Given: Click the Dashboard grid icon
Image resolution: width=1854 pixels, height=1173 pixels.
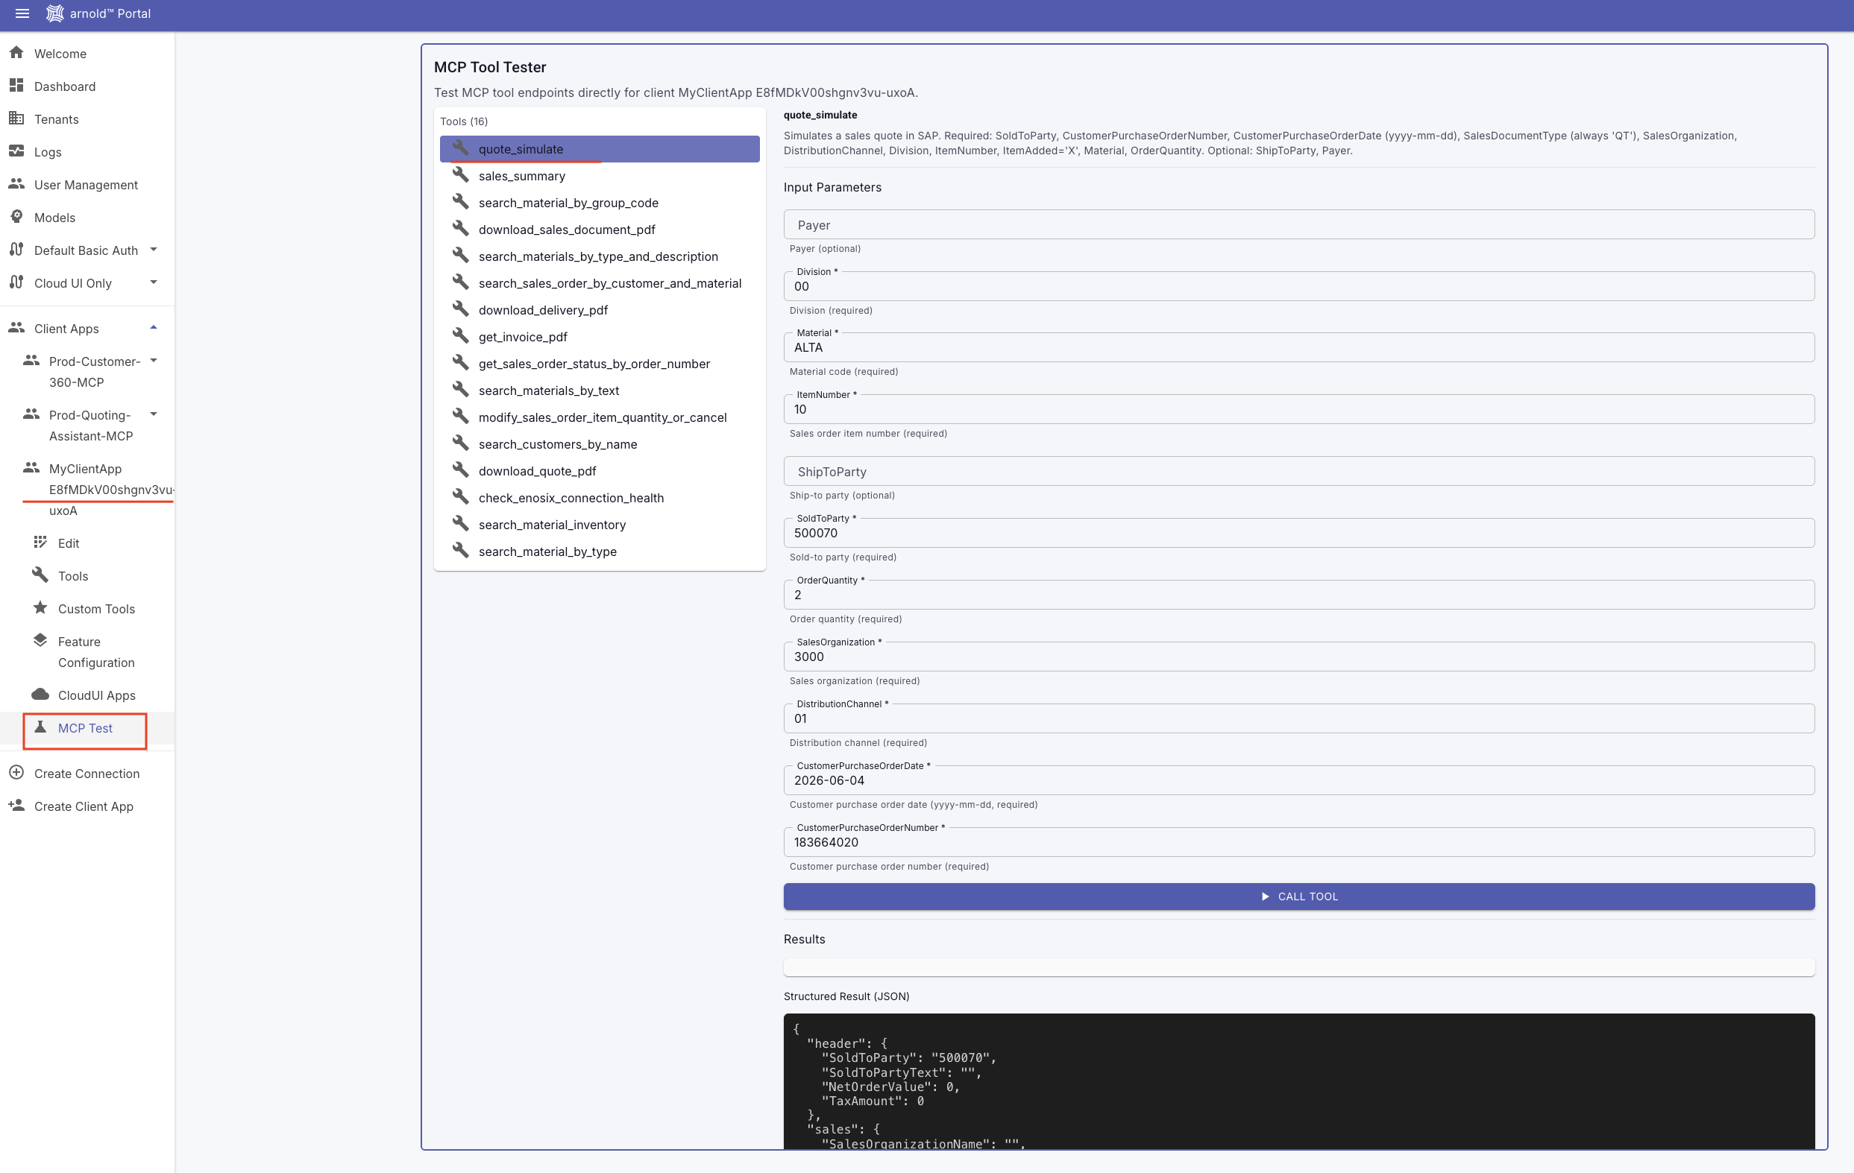Looking at the screenshot, I should 16,86.
